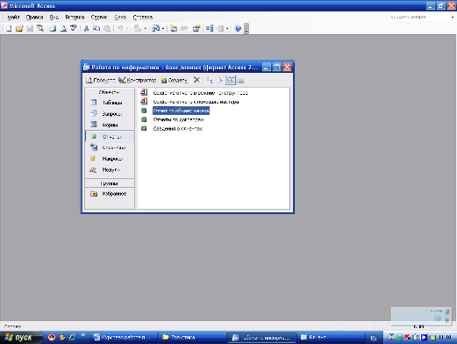The height and width of the screenshot is (344, 457).
Task: Open the Сервис menu
Action: pos(99,18)
